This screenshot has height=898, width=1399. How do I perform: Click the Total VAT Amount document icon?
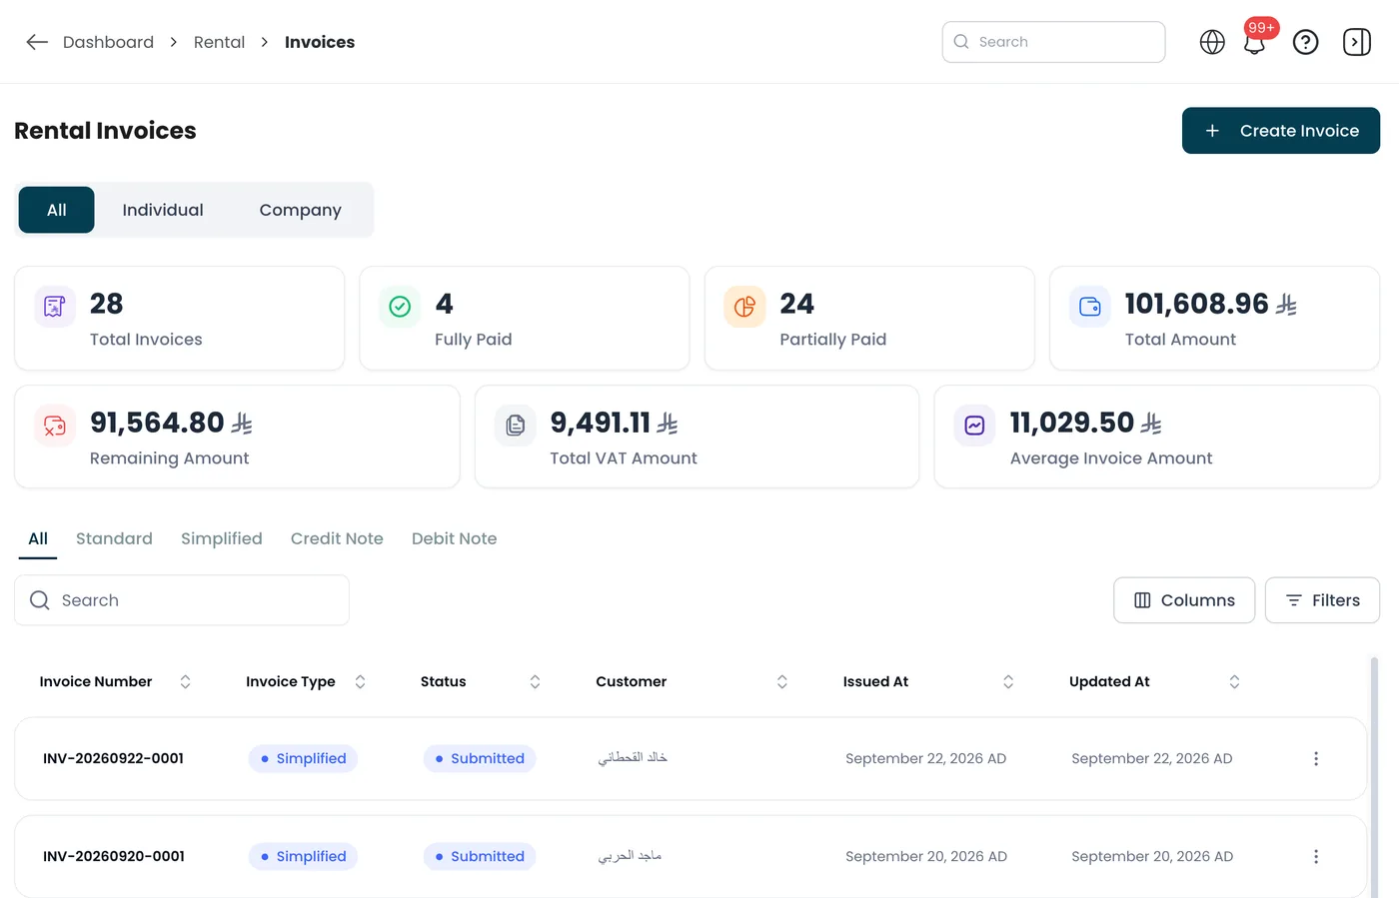click(515, 426)
